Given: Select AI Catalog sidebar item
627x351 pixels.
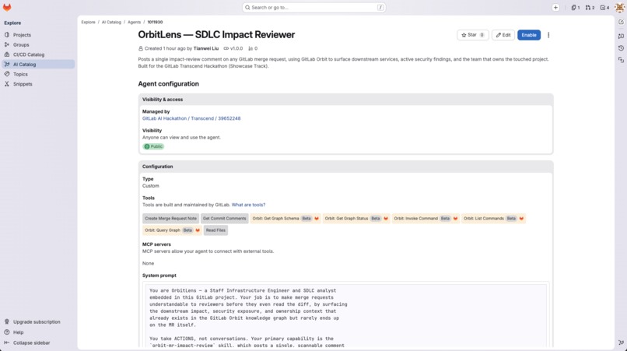Looking at the screenshot, I should point(38,65).
